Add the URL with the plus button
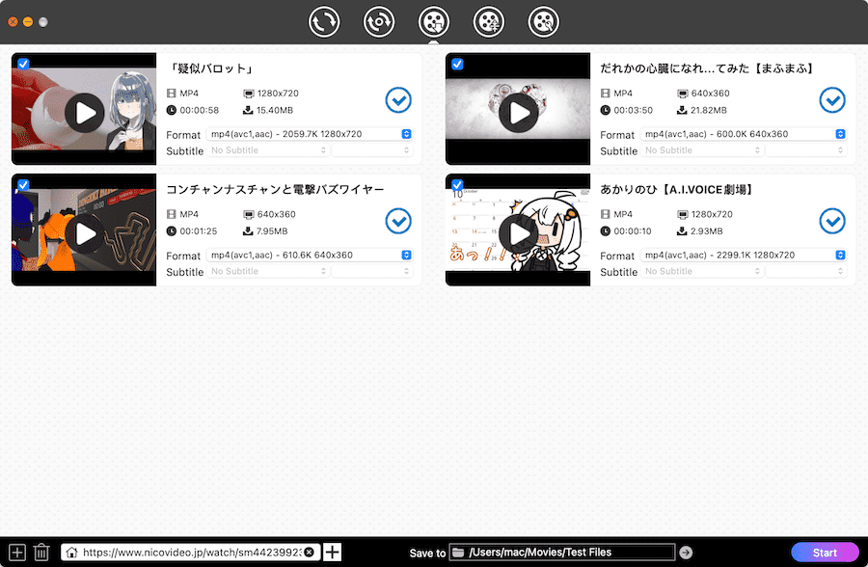 point(332,552)
